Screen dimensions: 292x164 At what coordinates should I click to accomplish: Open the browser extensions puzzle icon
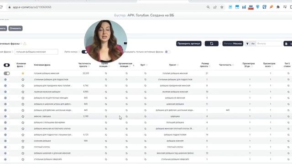click(x=278, y=7)
